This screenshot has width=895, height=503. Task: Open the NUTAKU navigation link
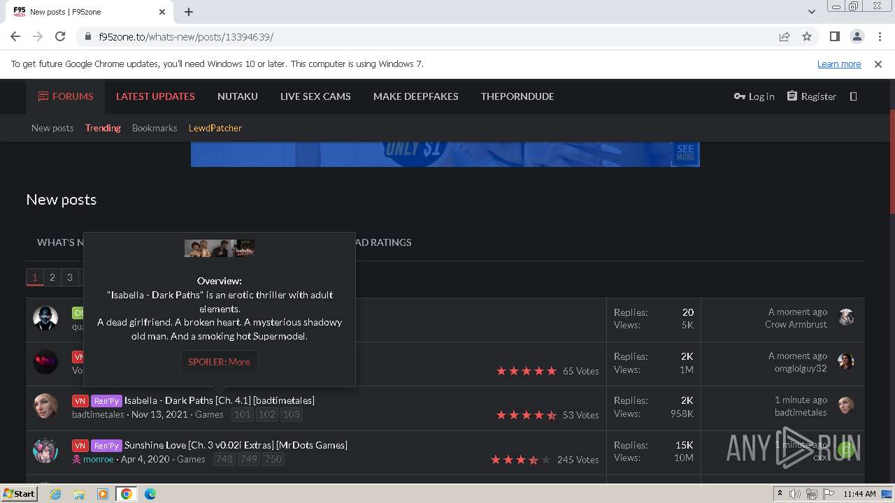pyautogui.click(x=238, y=96)
